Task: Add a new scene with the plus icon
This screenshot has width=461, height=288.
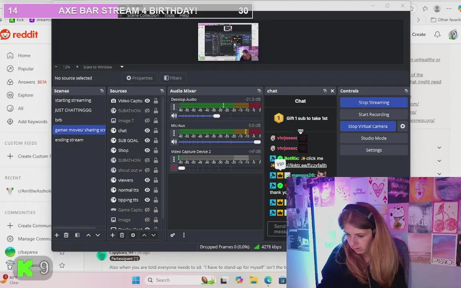Action: 57,235
